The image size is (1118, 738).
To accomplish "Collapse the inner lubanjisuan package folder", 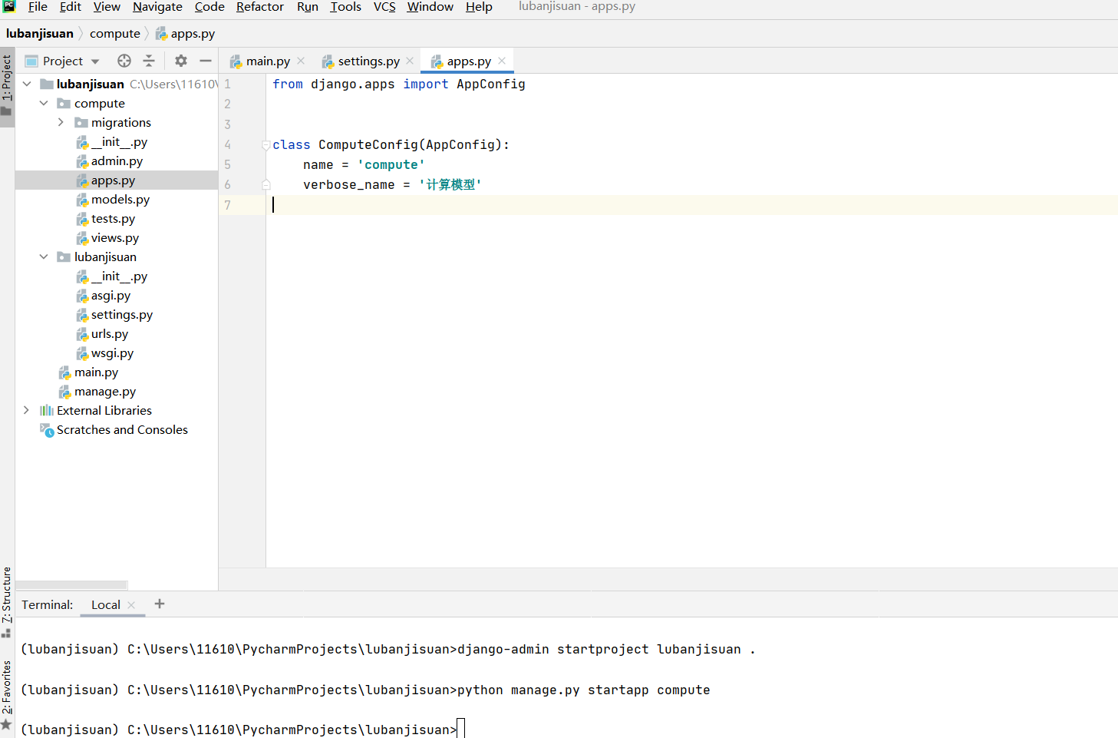I will tap(44, 256).
